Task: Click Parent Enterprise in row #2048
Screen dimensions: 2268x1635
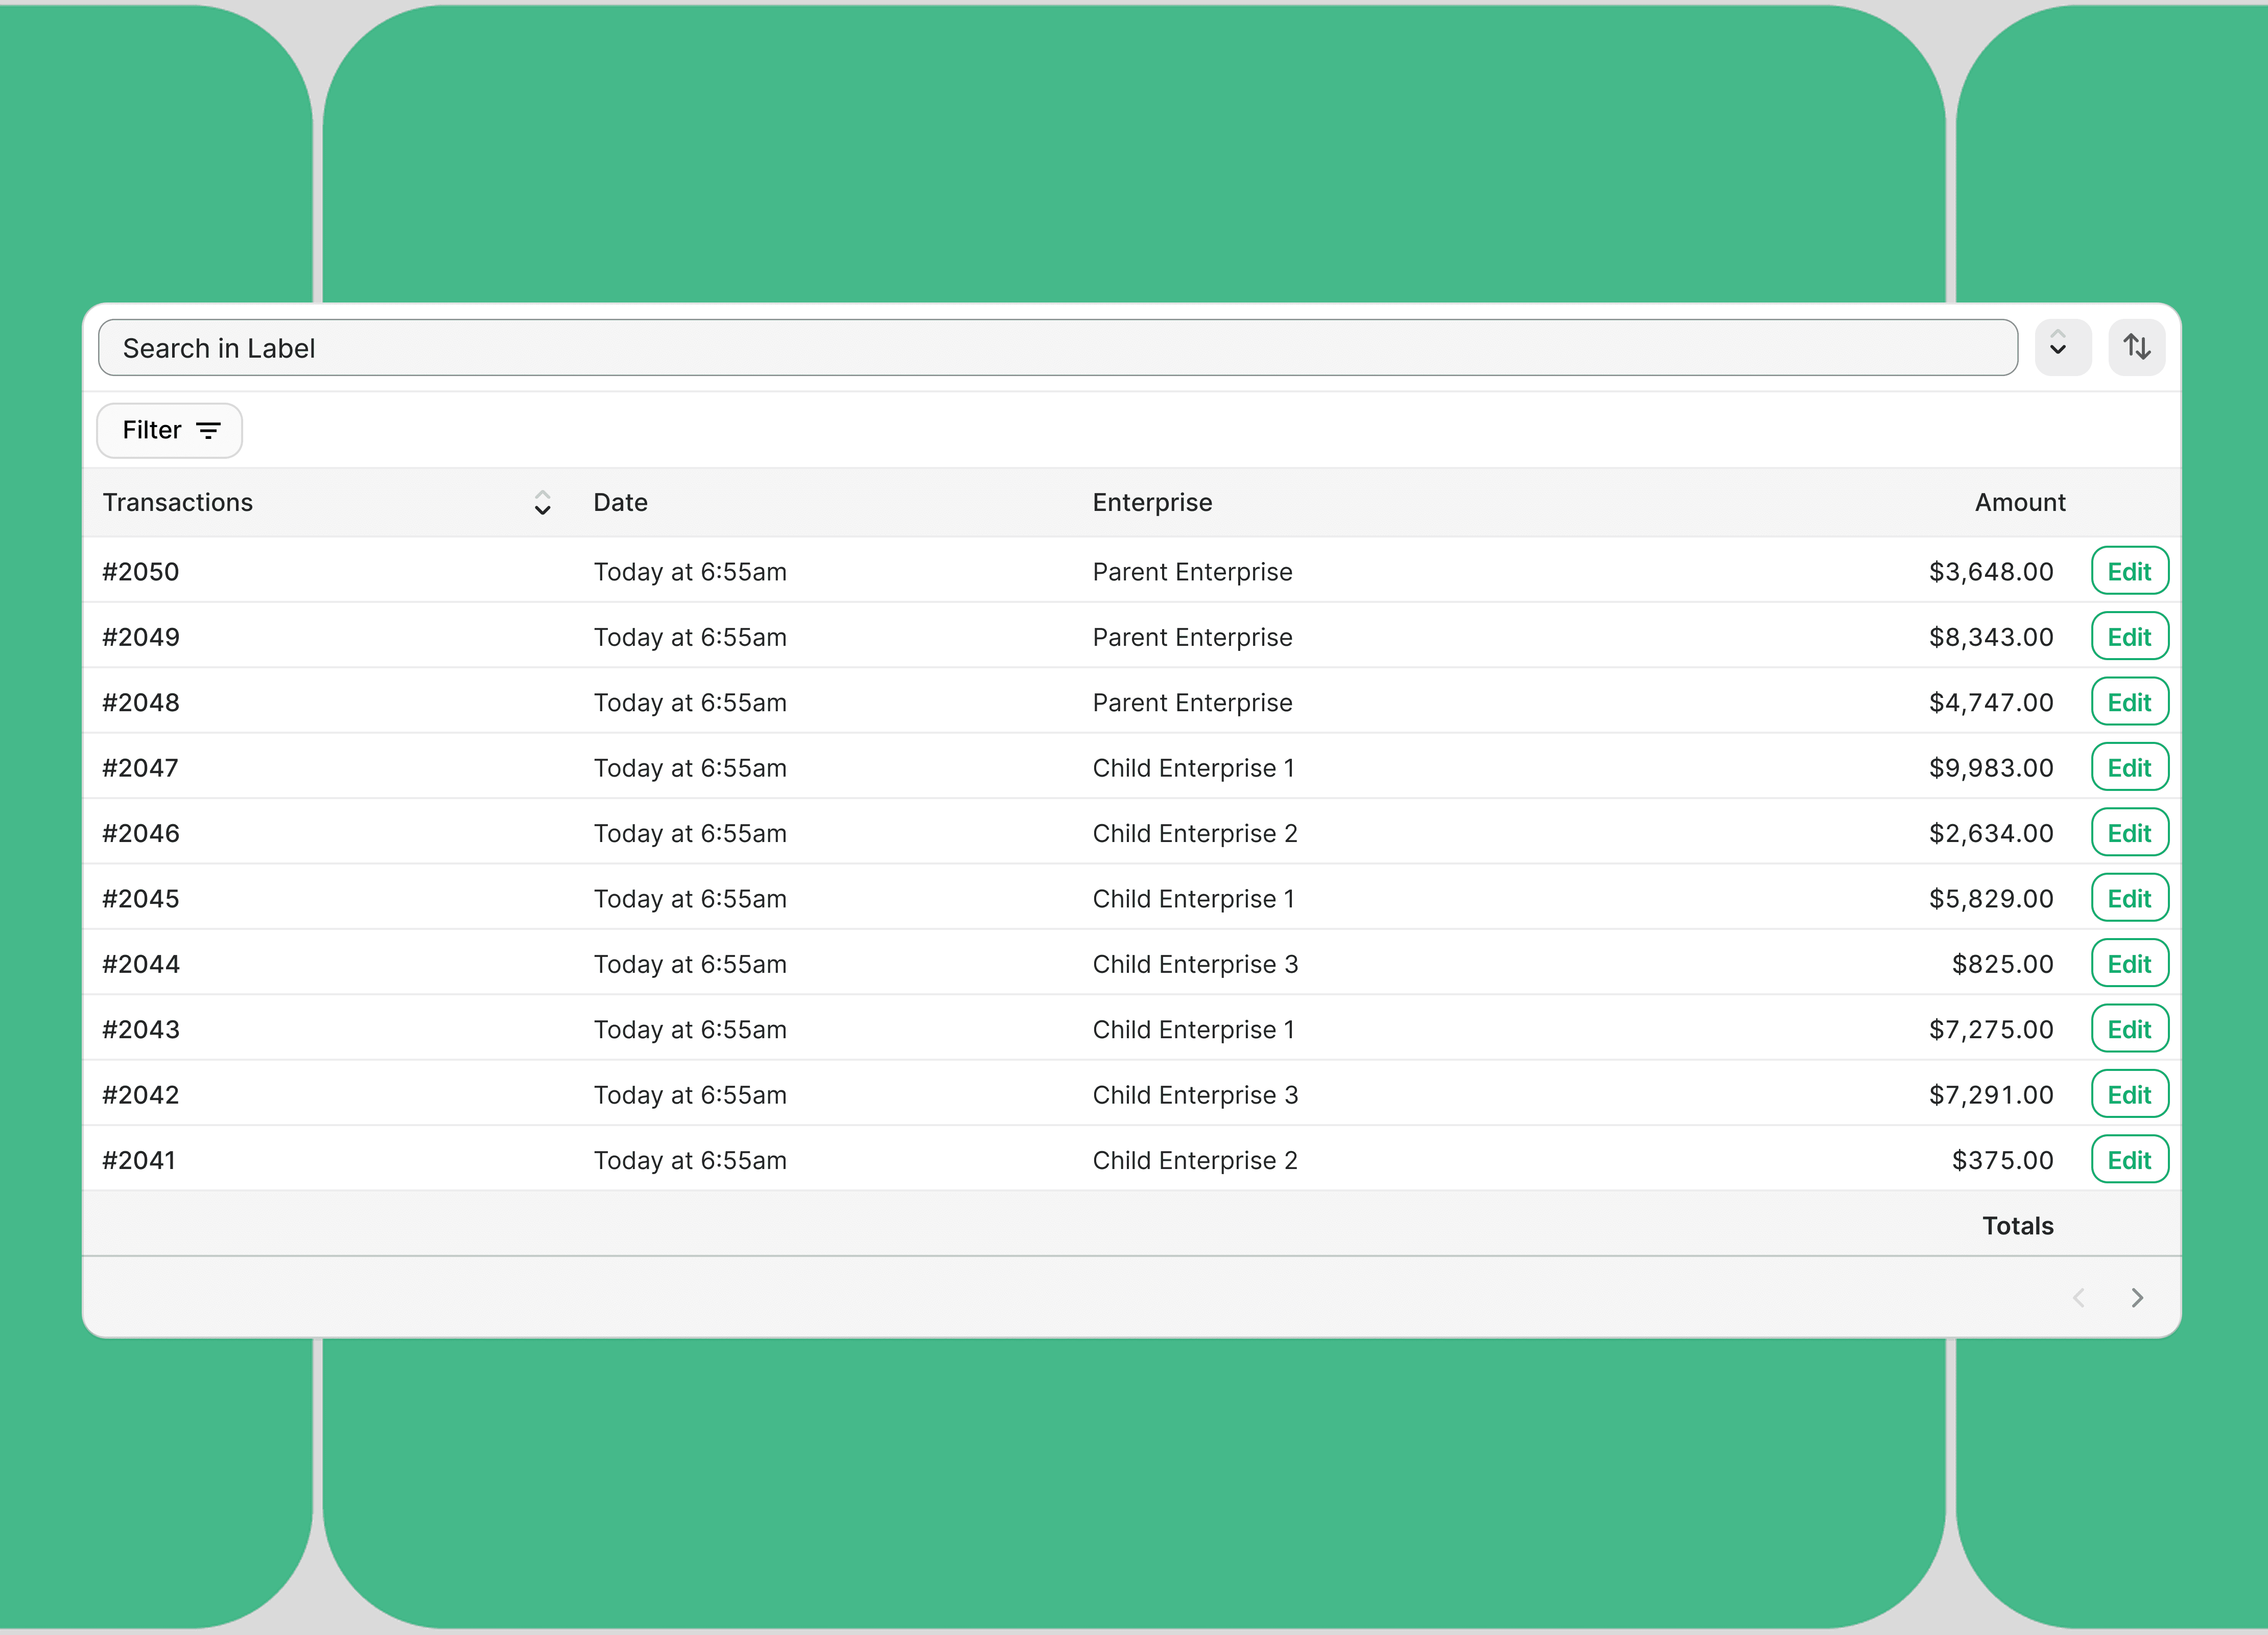Action: [1192, 703]
